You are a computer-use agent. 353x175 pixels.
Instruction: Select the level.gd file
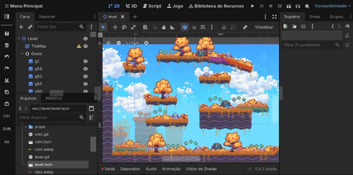click(x=42, y=157)
